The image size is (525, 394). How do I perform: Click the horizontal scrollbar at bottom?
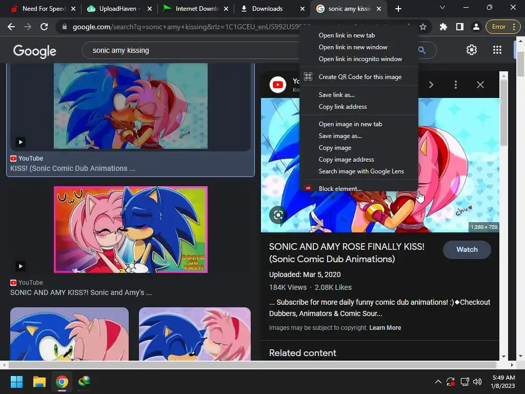(252, 365)
